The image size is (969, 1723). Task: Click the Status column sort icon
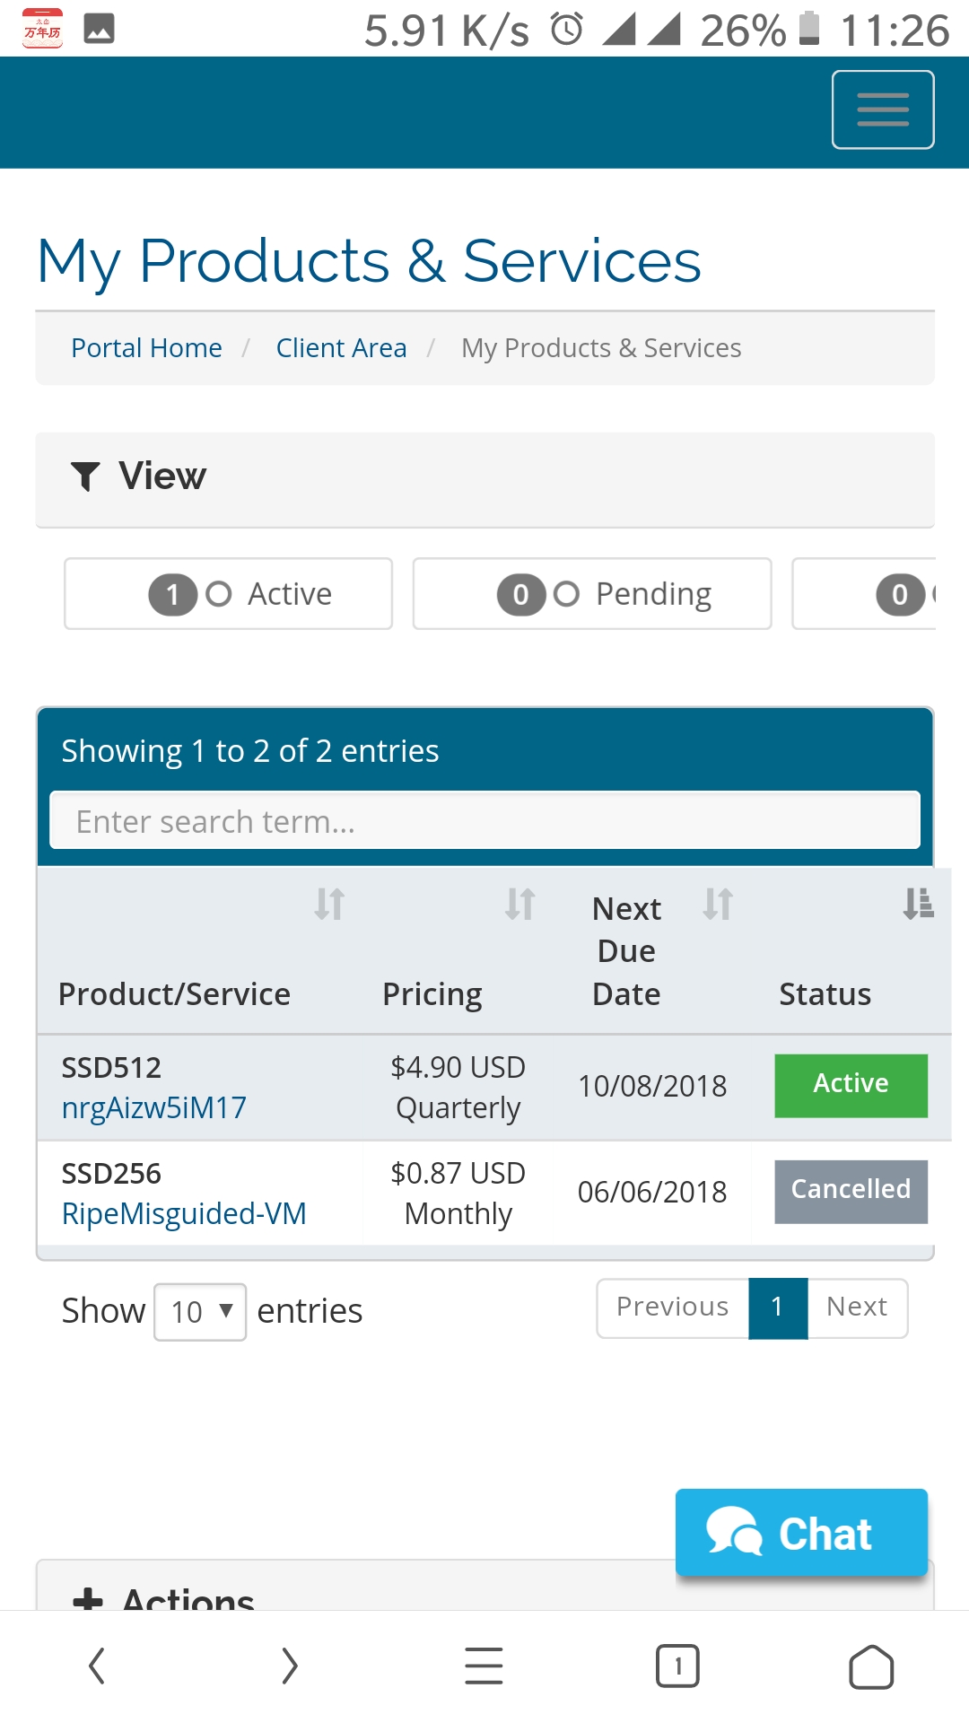click(x=918, y=904)
